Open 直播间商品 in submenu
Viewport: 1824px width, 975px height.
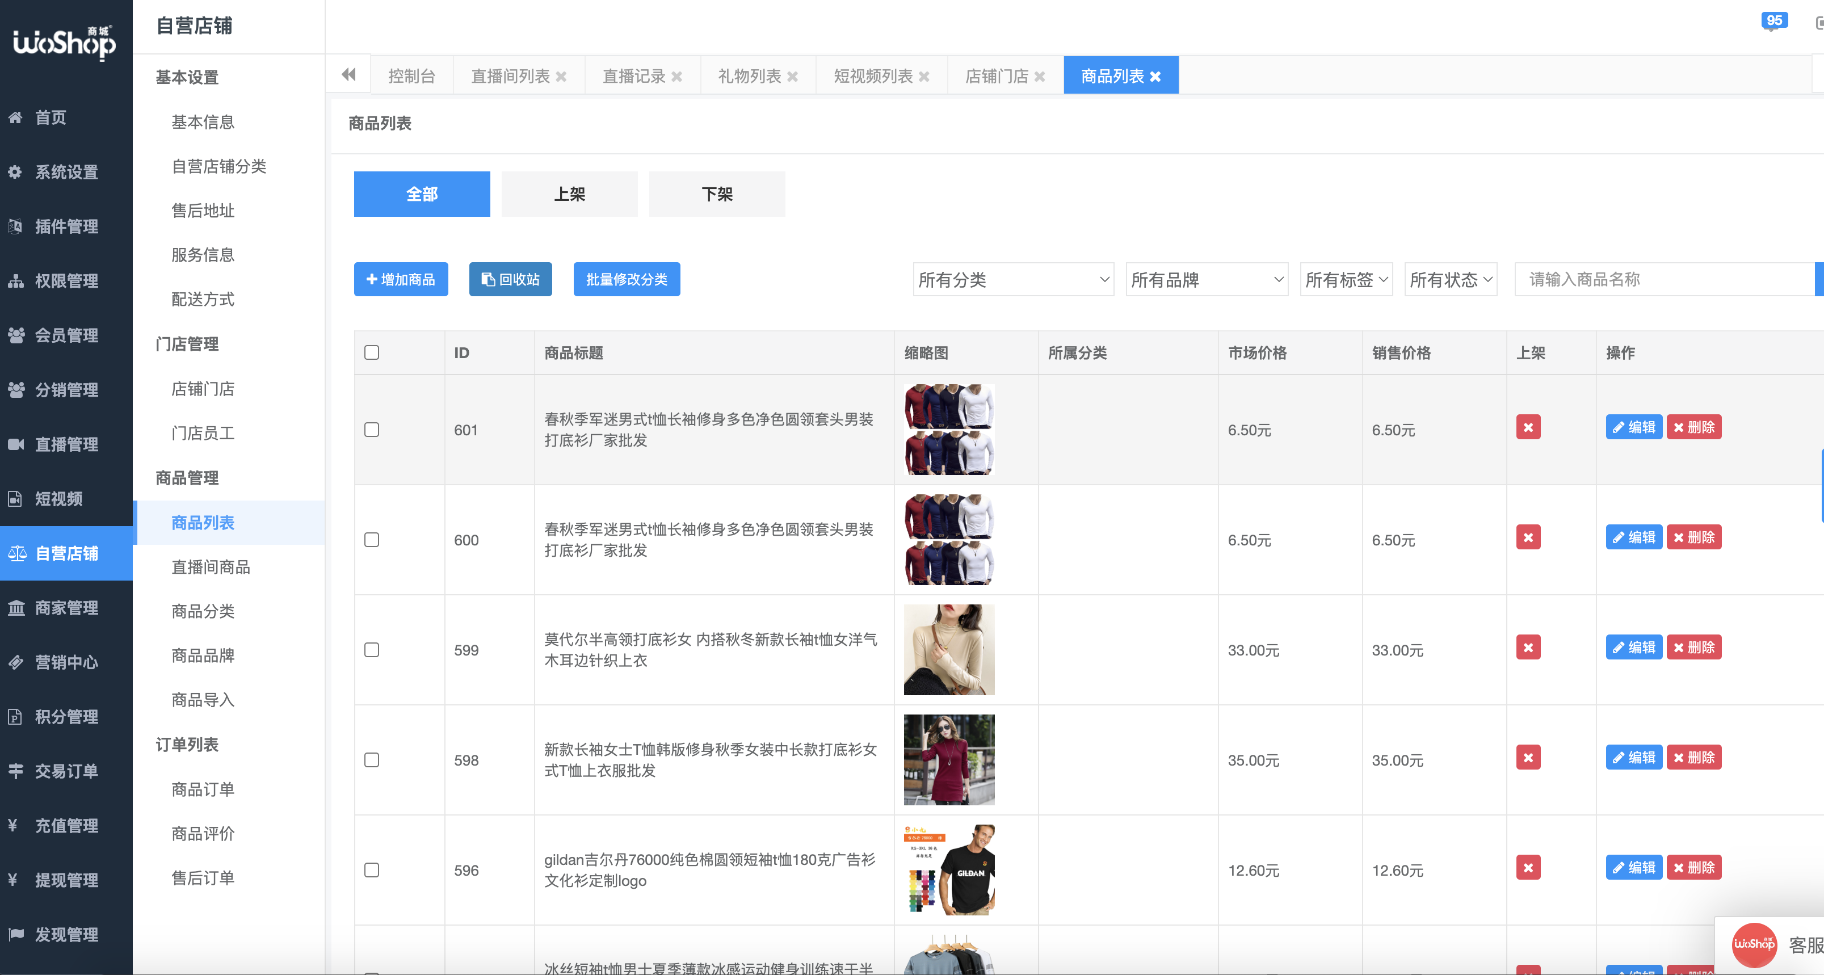coord(211,567)
